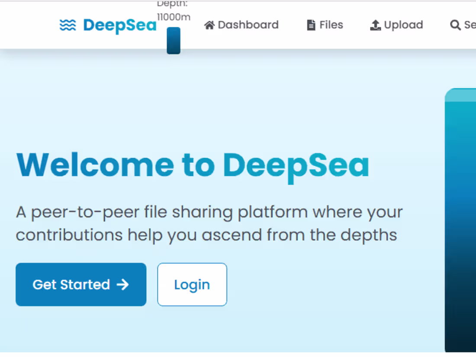Click the Depth: 11000m indicator

pyautogui.click(x=172, y=11)
